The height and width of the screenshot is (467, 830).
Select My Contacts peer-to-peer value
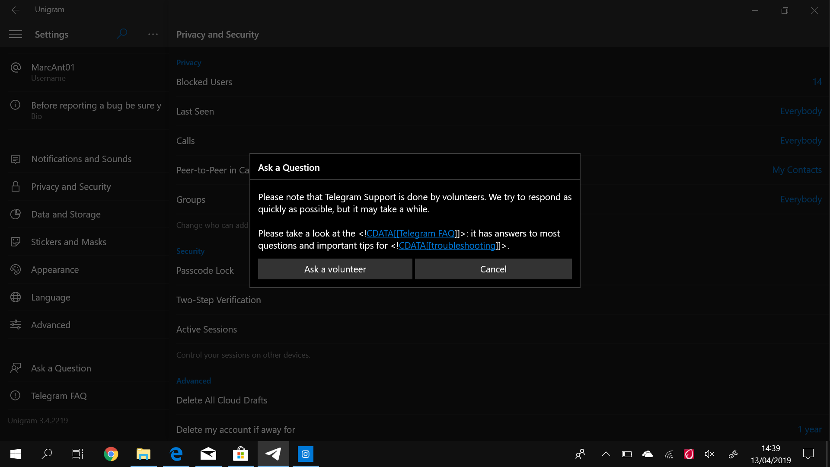click(x=797, y=170)
